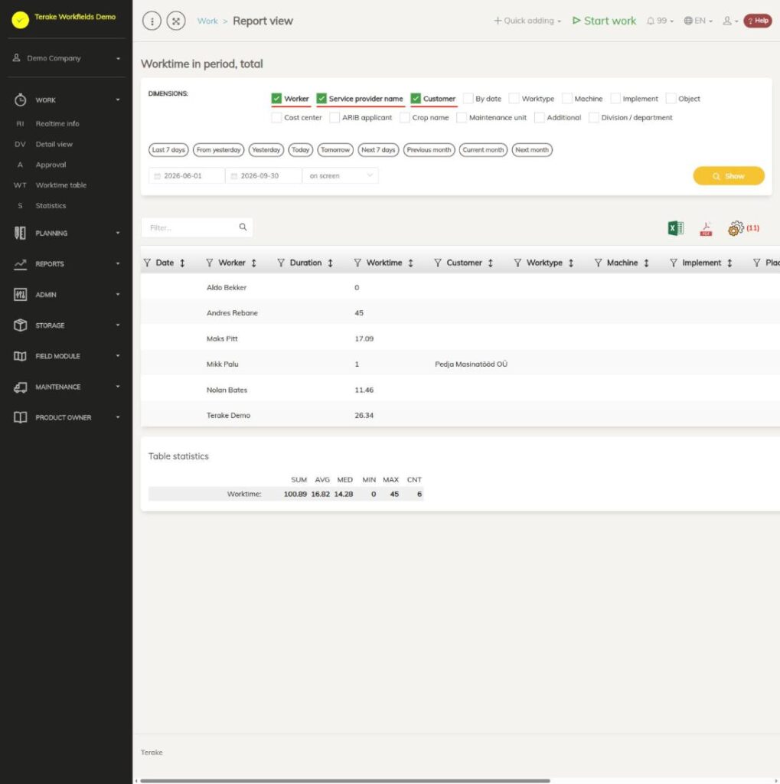Click the Terake yellow logo icon
This screenshot has width=780, height=784.
coord(21,20)
